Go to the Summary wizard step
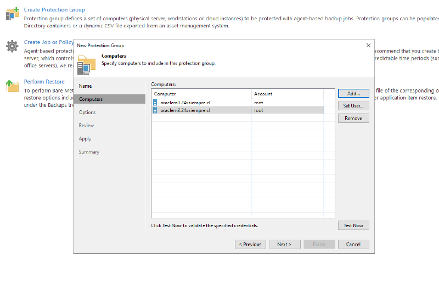The width and height of the screenshot is (439, 294). pyautogui.click(x=89, y=152)
